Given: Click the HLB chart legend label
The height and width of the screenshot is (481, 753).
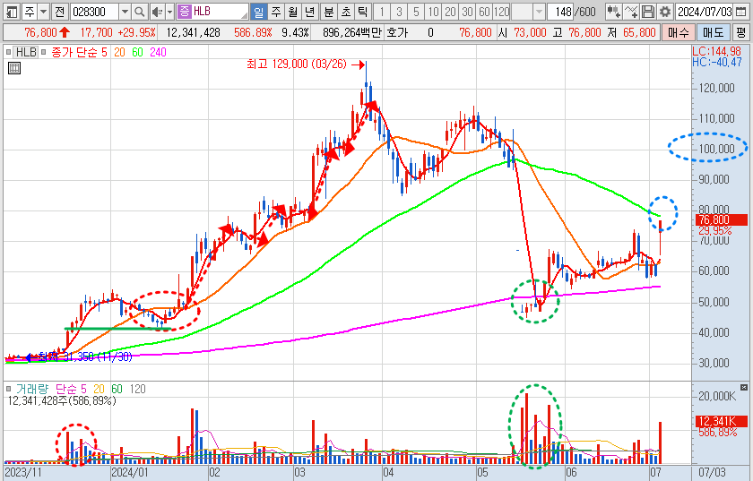Looking at the screenshot, I should (x=26, y=52).
